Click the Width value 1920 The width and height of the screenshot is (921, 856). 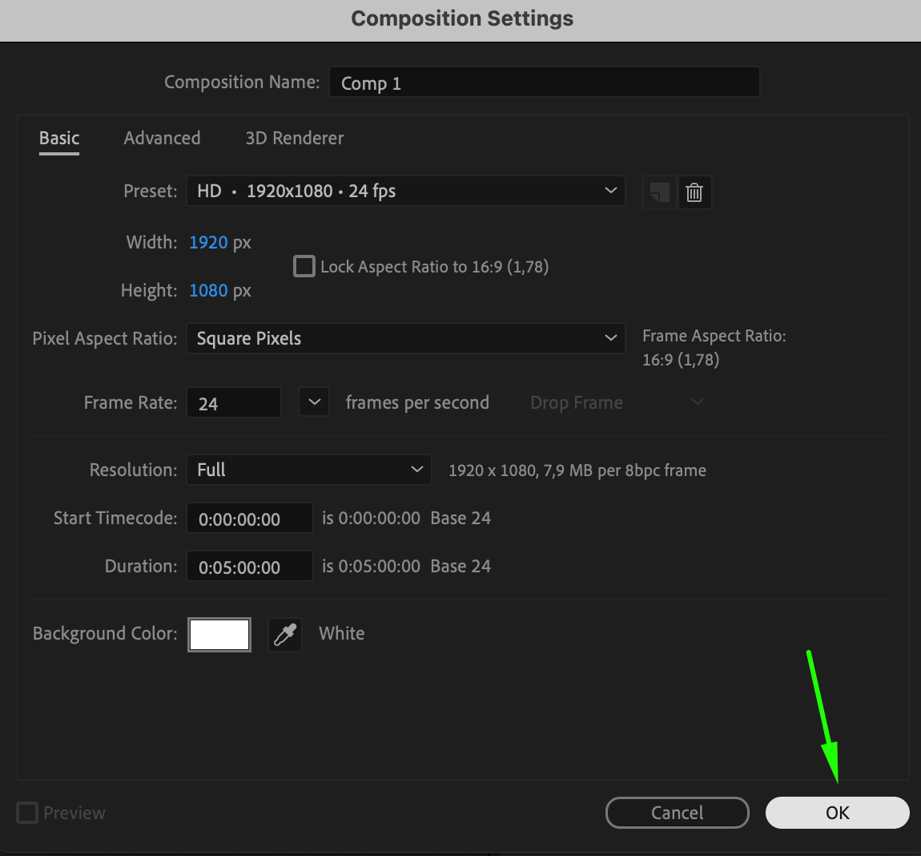coord(208,242)
